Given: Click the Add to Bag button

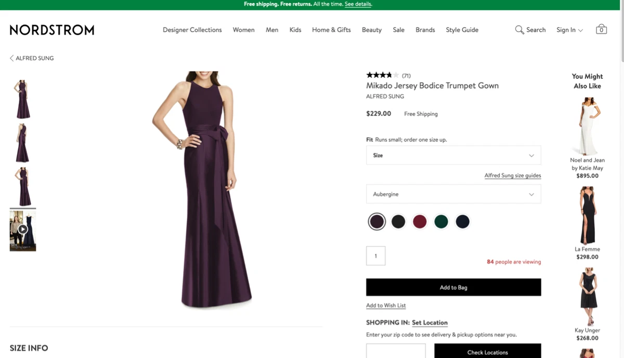Looking at the screenshot, I should [453, 287].
